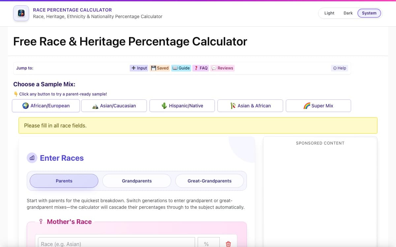Click the RACE PERCENTAGE CALCULATOR header title
This screenshot has width=396, height=247.
pyautogui.click(x=72, y=10)
